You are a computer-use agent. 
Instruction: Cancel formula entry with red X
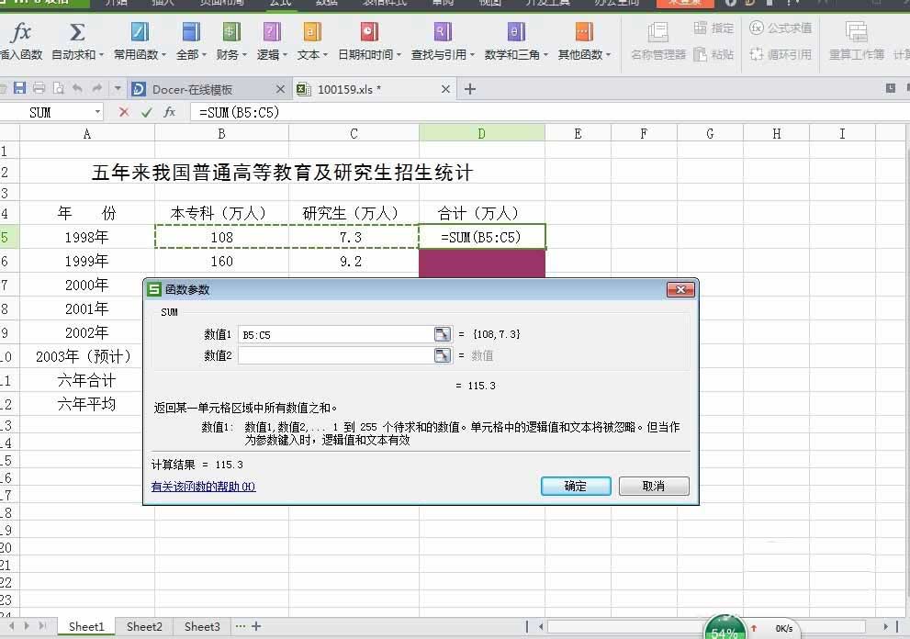pyautogui.click(x=124, y=112)
